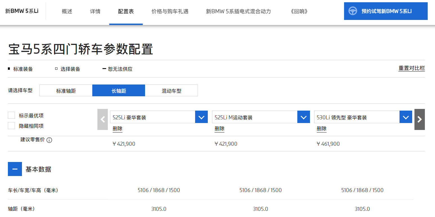Delete the 525Li 豪华套装 column

[117, 129]
